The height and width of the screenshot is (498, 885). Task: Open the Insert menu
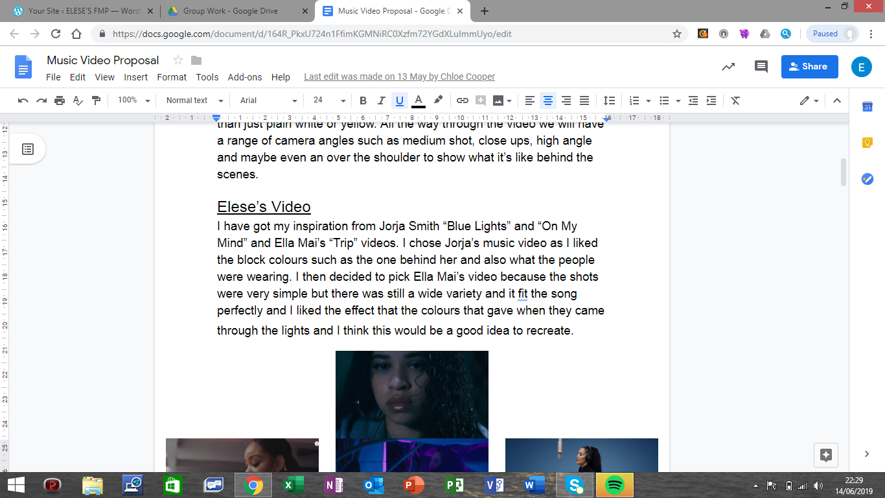click(136, 77)
